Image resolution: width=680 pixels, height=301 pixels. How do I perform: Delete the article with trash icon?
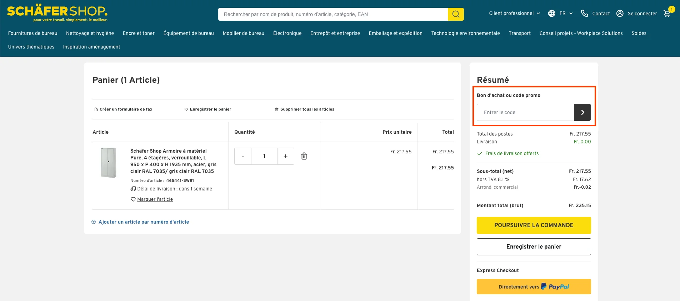click(304, 156)
